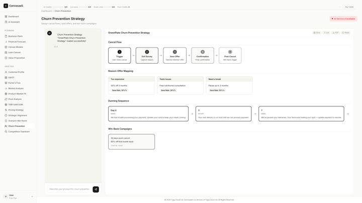The image size is (362, 203).
Task: Go to Dashboard breadcrumb link
Action: click(46, 11)
